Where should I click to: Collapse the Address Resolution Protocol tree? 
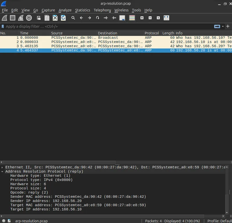[2, 171]
